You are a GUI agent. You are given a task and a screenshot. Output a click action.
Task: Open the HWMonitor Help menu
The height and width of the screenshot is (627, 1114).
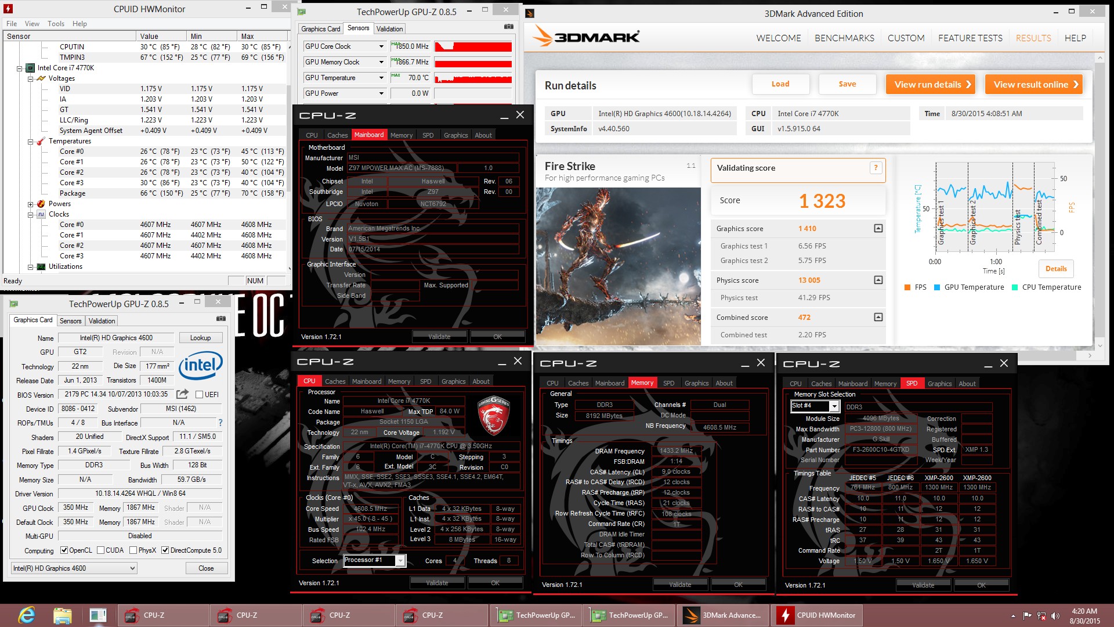point(79,24)
